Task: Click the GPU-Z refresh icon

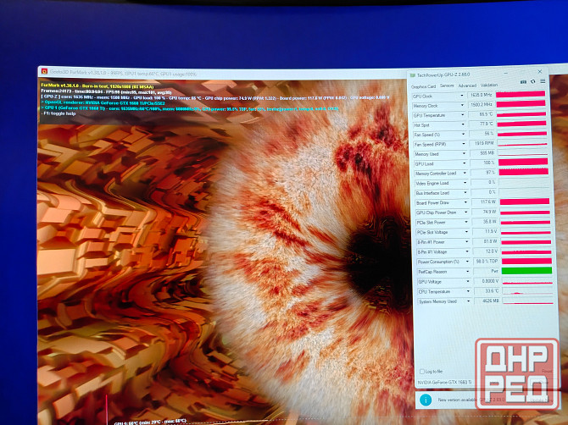Action: 532,82
